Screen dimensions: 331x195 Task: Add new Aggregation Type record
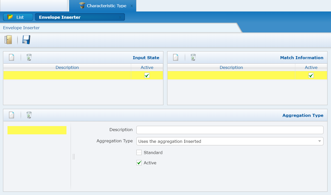point(11,115)
